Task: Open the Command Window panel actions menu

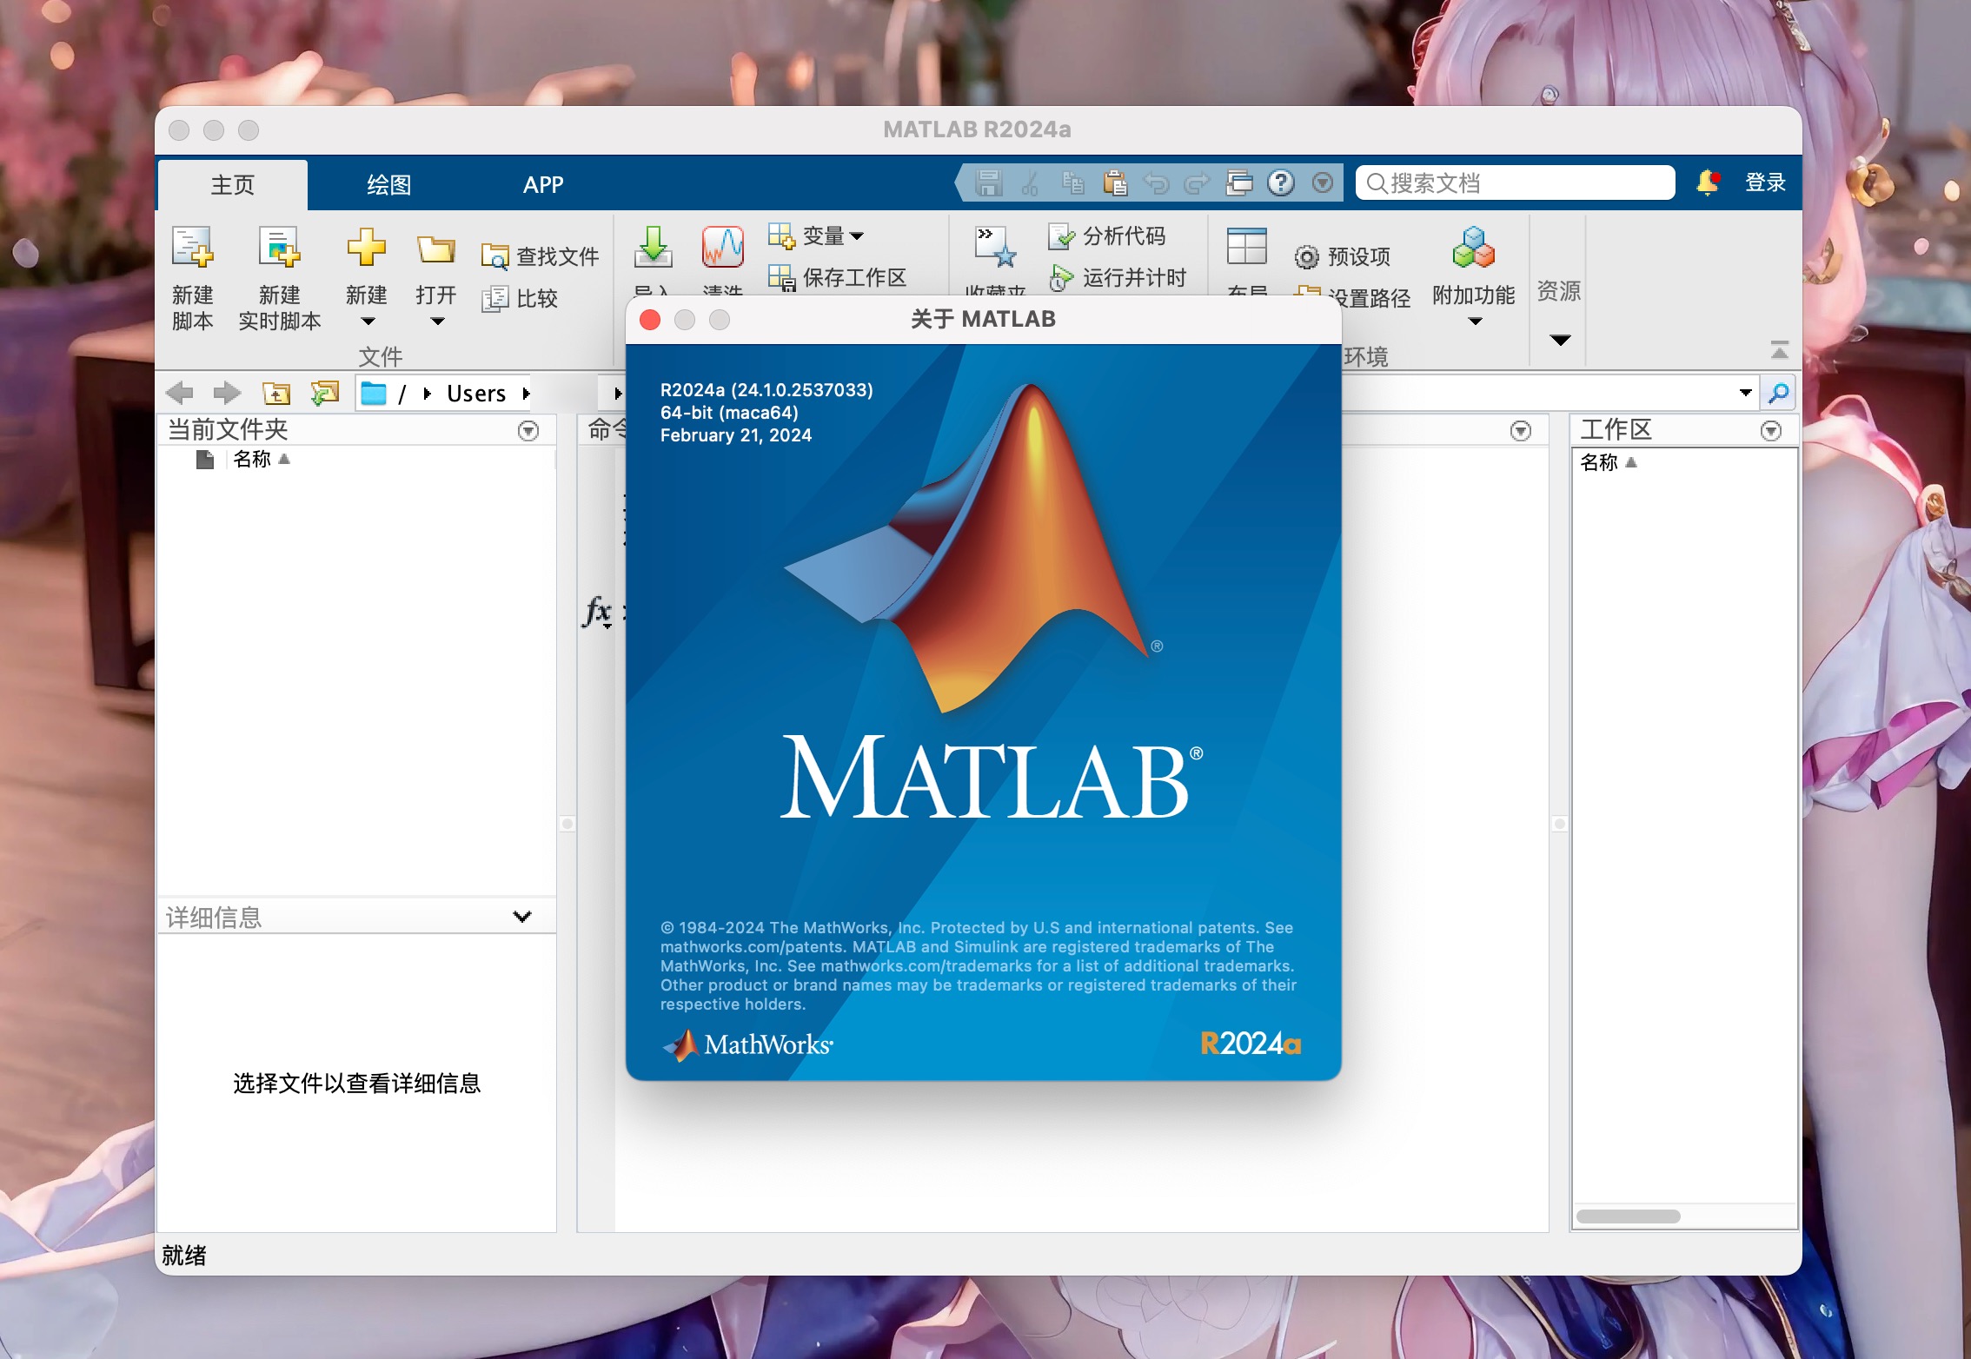Action: pos(1520,430)
